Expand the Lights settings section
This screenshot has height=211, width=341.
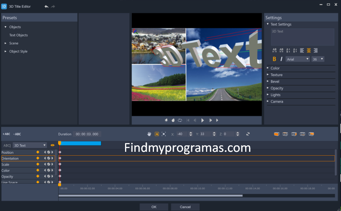point(268,94)
